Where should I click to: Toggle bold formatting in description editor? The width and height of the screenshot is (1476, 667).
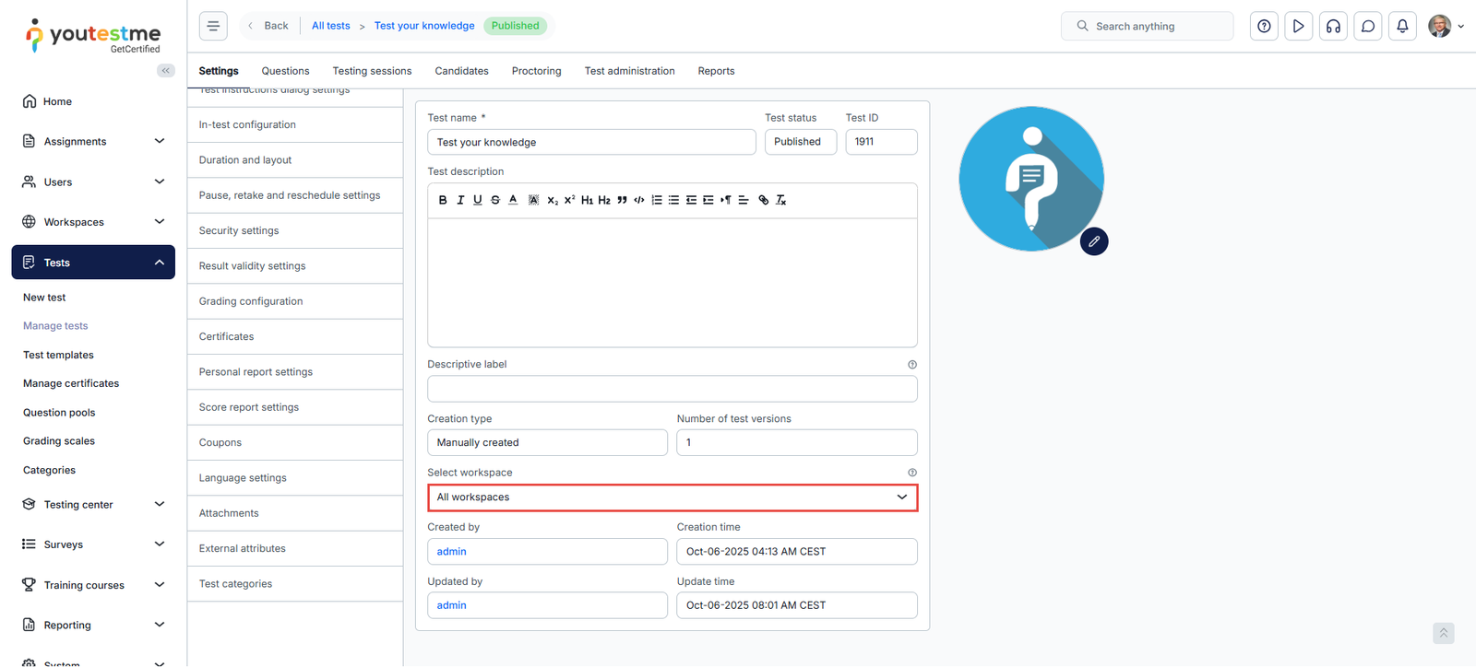coord(443,200)
